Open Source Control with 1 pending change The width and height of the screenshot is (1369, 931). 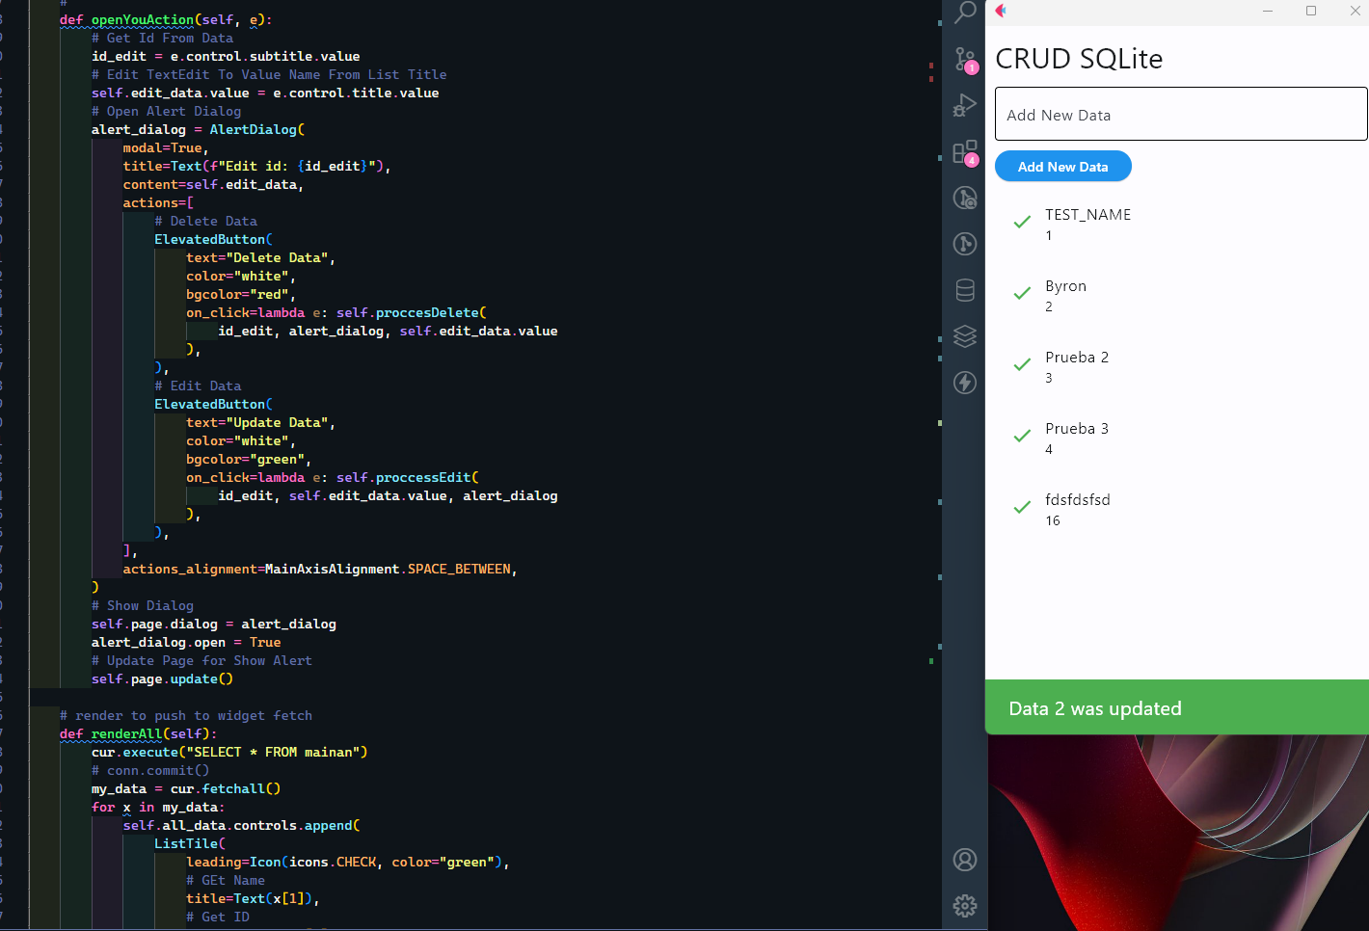click(x=964, y=59)
